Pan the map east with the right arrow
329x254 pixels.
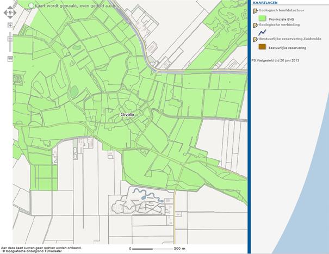pyautogui.click(x=15, y=13)
